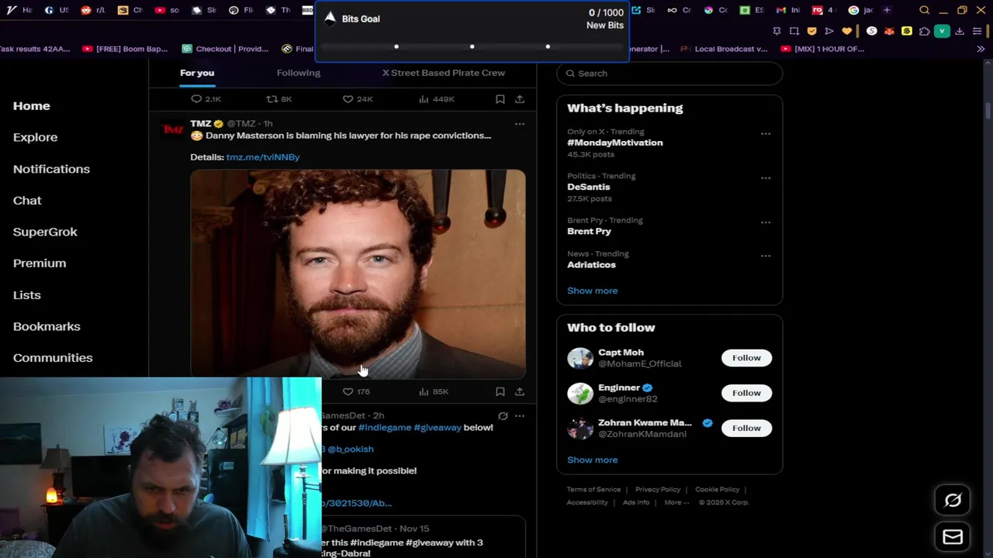Viewport: 993px width, 558px height.
Task: Expand the More footer options
Action: tap(676, 502)
